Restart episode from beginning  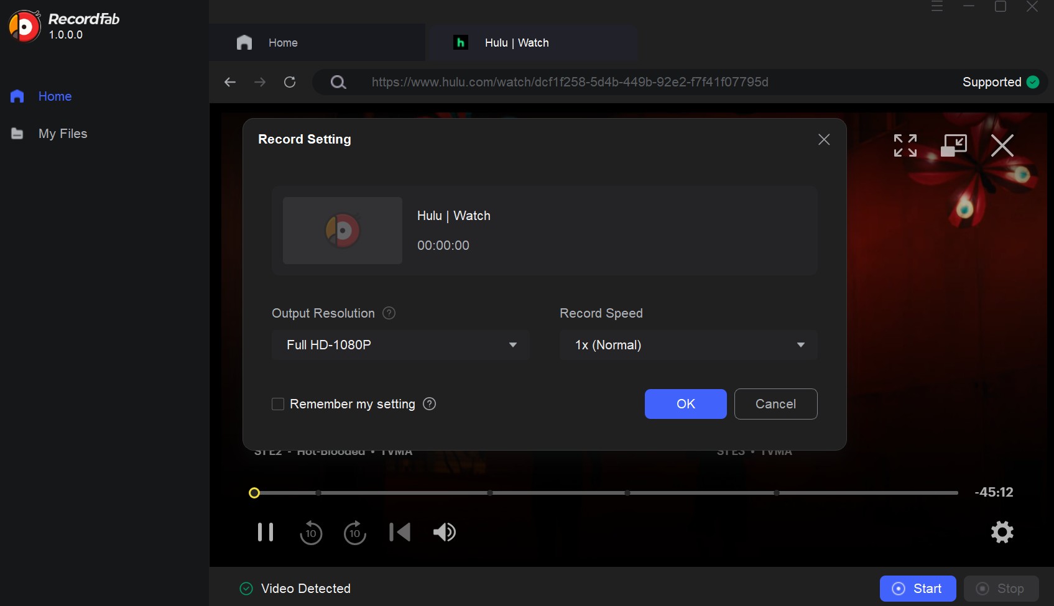pyautogui.click(x=399, y=532)
